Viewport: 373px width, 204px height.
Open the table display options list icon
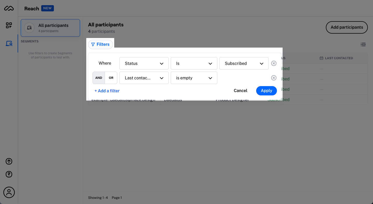363,44
